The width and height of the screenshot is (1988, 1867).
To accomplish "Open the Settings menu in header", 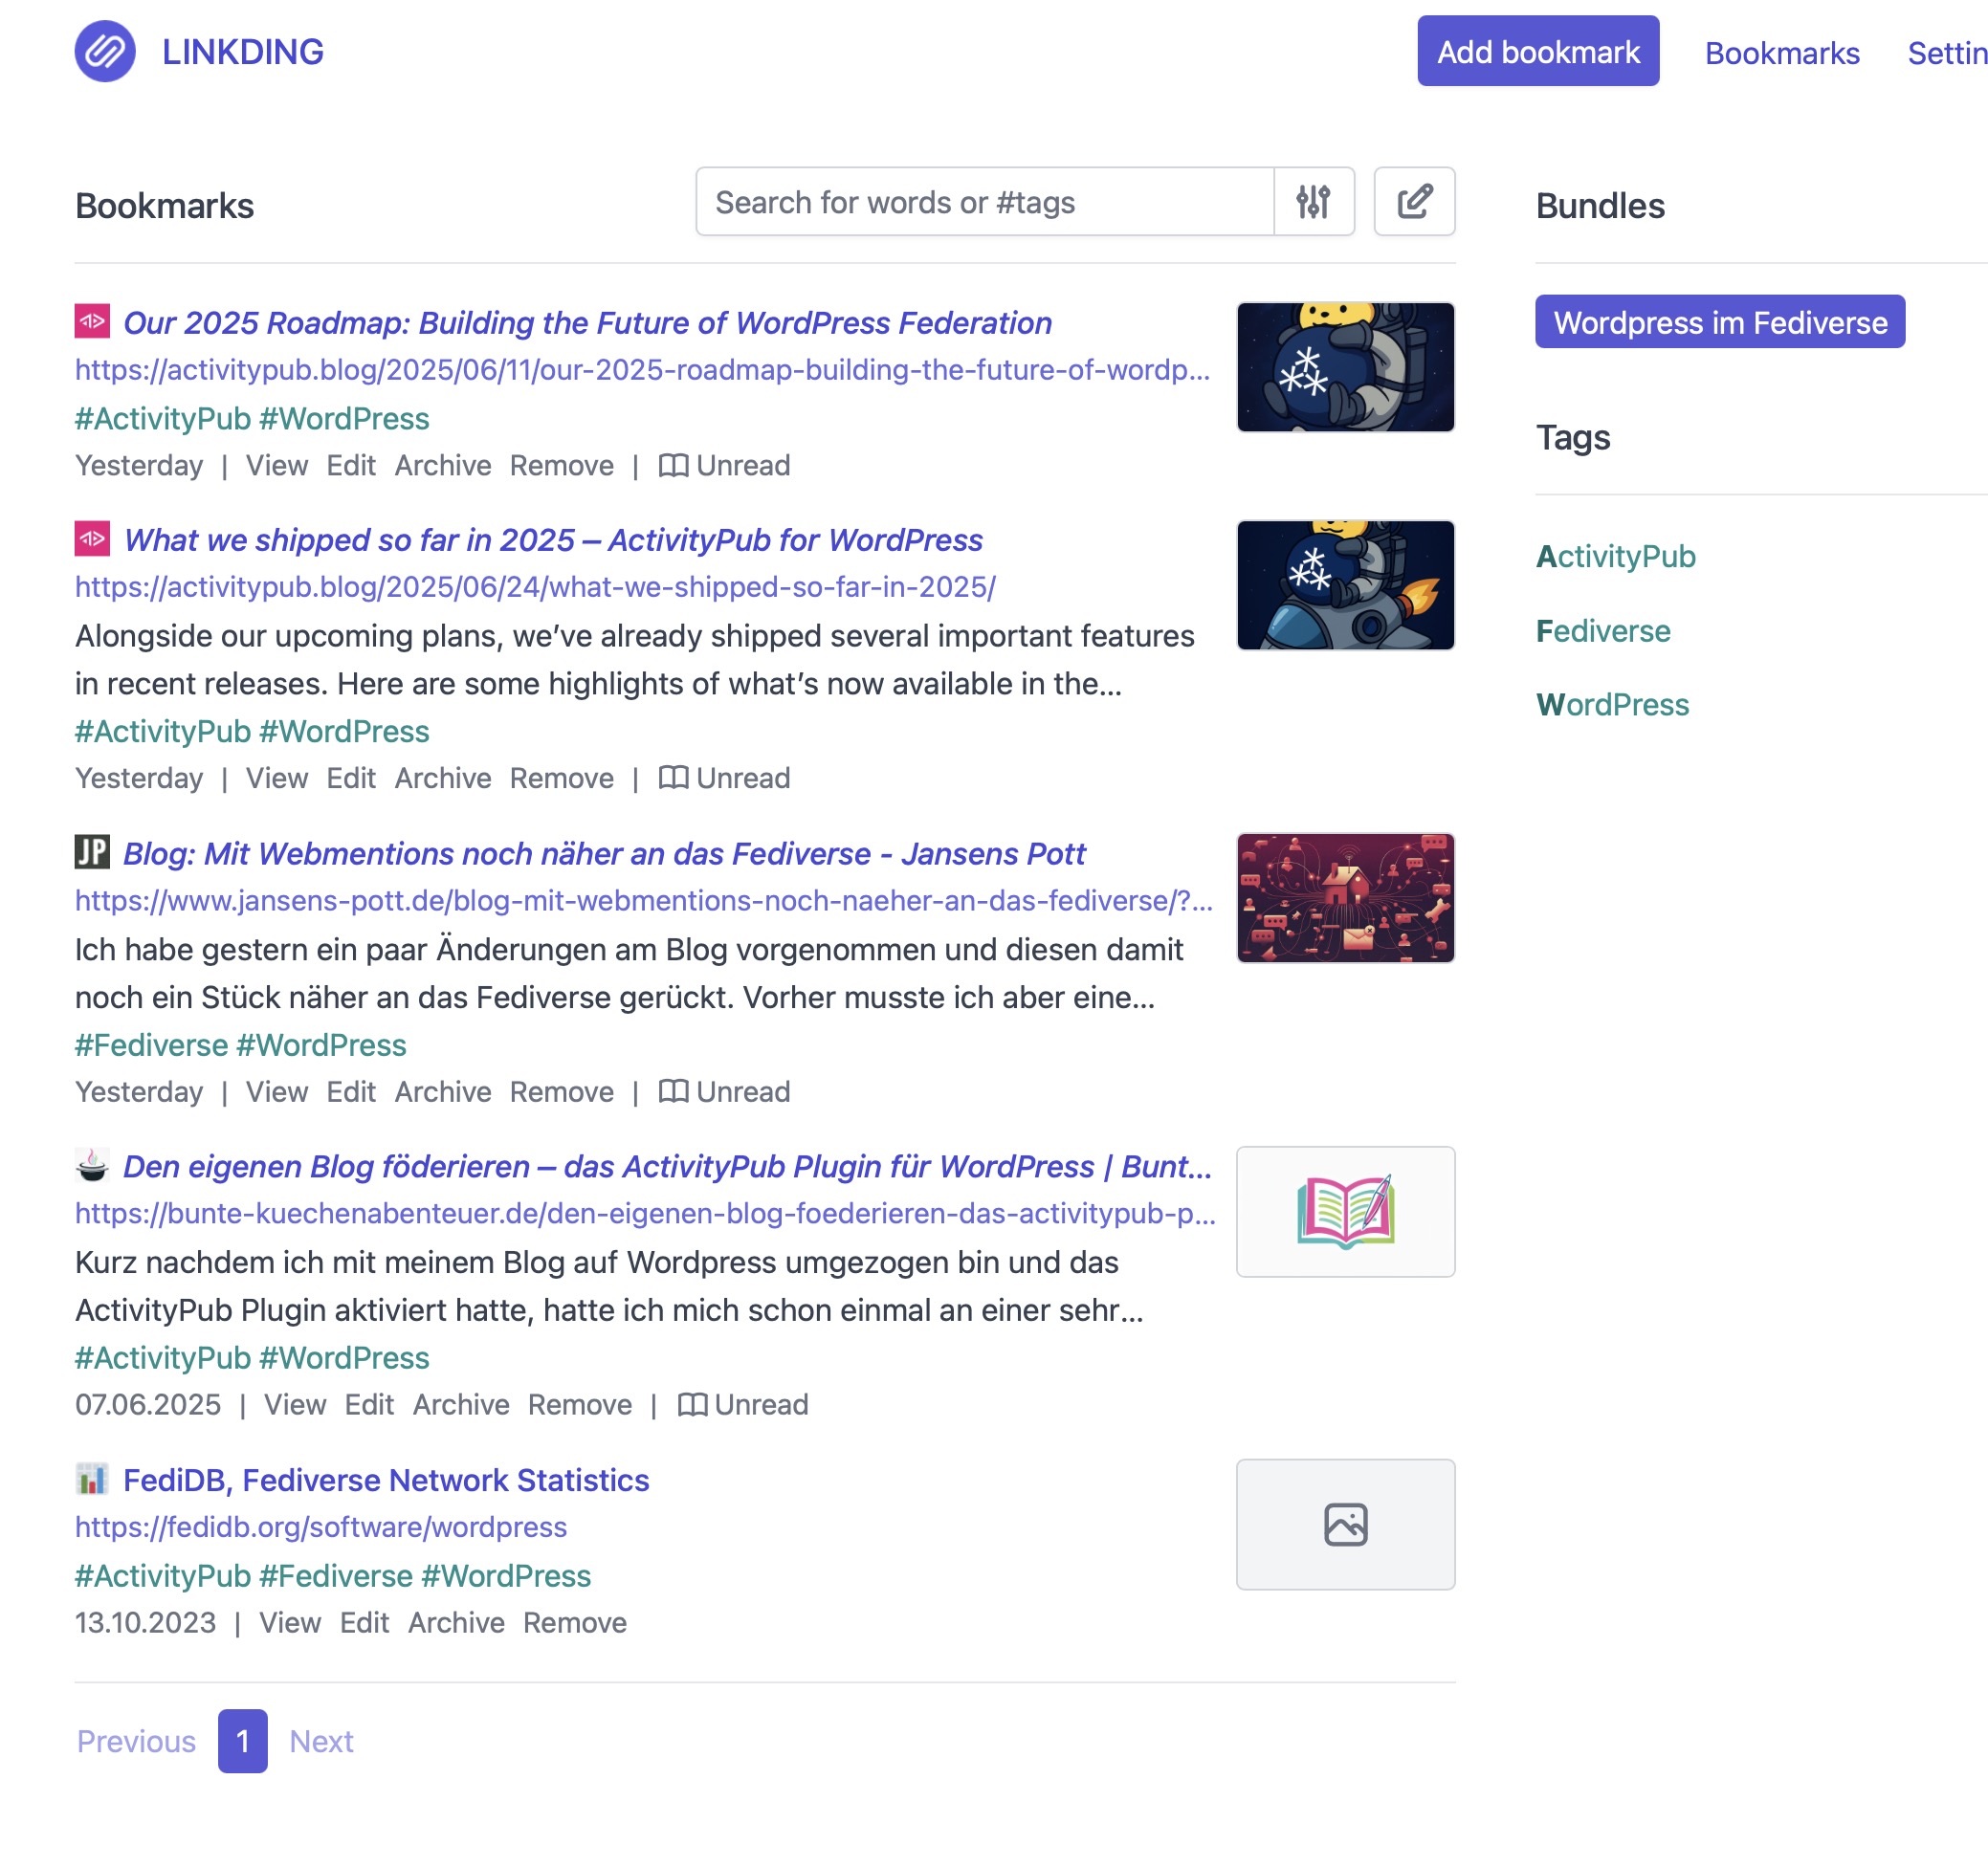I will 1947,53.
